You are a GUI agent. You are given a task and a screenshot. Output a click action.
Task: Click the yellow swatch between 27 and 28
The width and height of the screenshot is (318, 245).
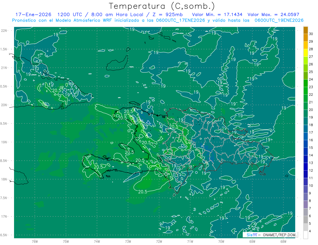click(306, 53)
